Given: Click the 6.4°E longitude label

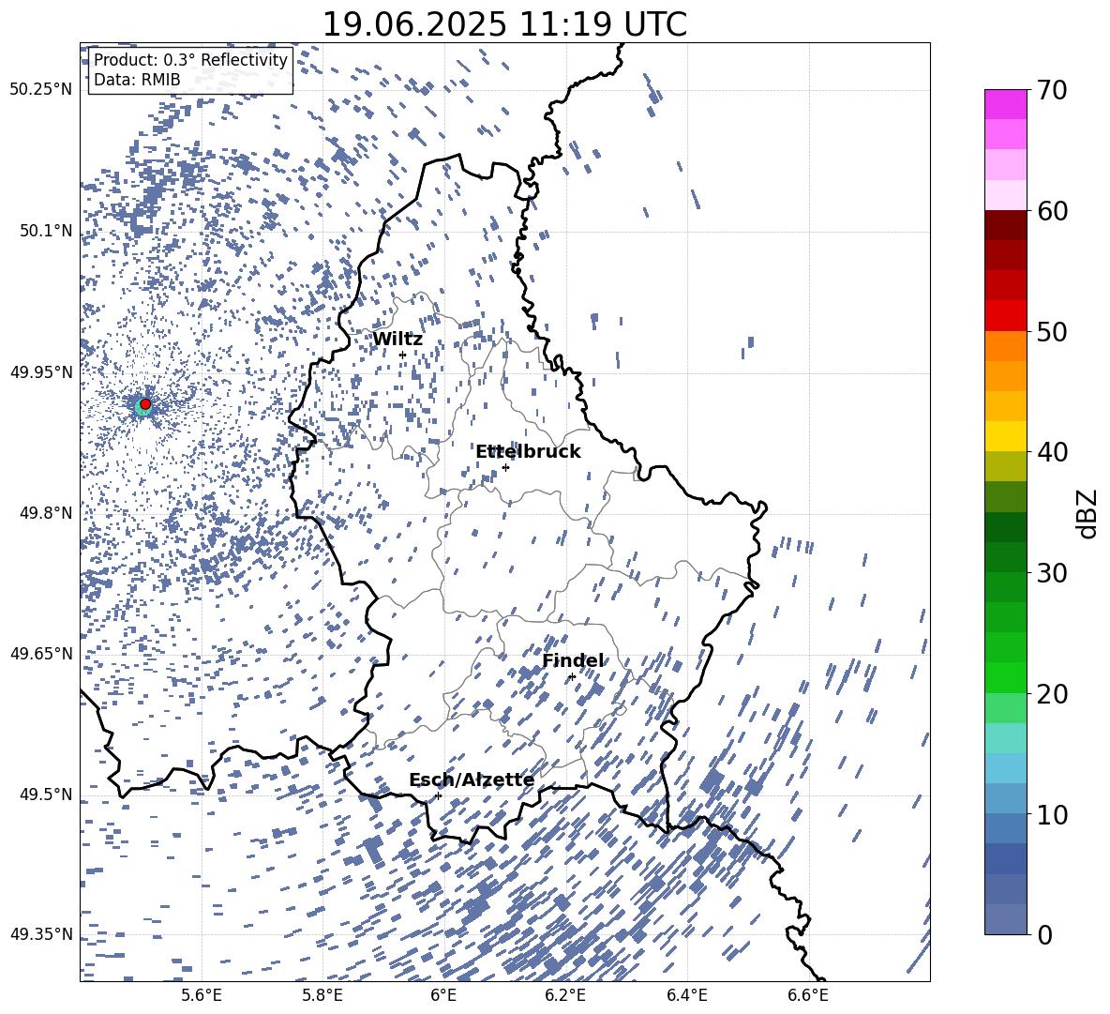Looking at the screenshot, I should tap(686, 995).
